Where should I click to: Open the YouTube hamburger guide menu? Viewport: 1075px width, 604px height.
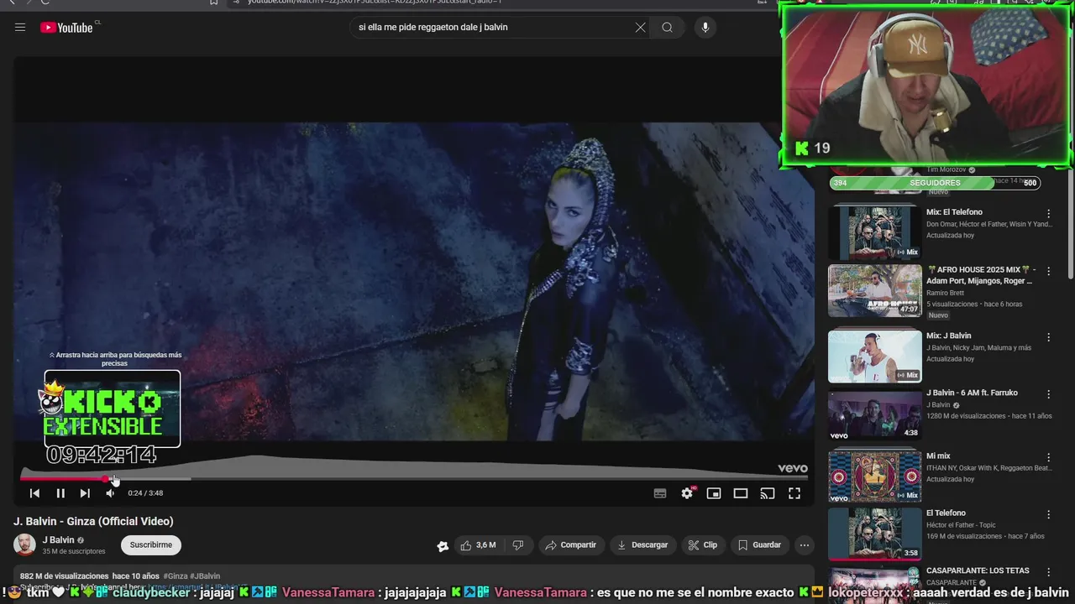(x=20, y=28)
